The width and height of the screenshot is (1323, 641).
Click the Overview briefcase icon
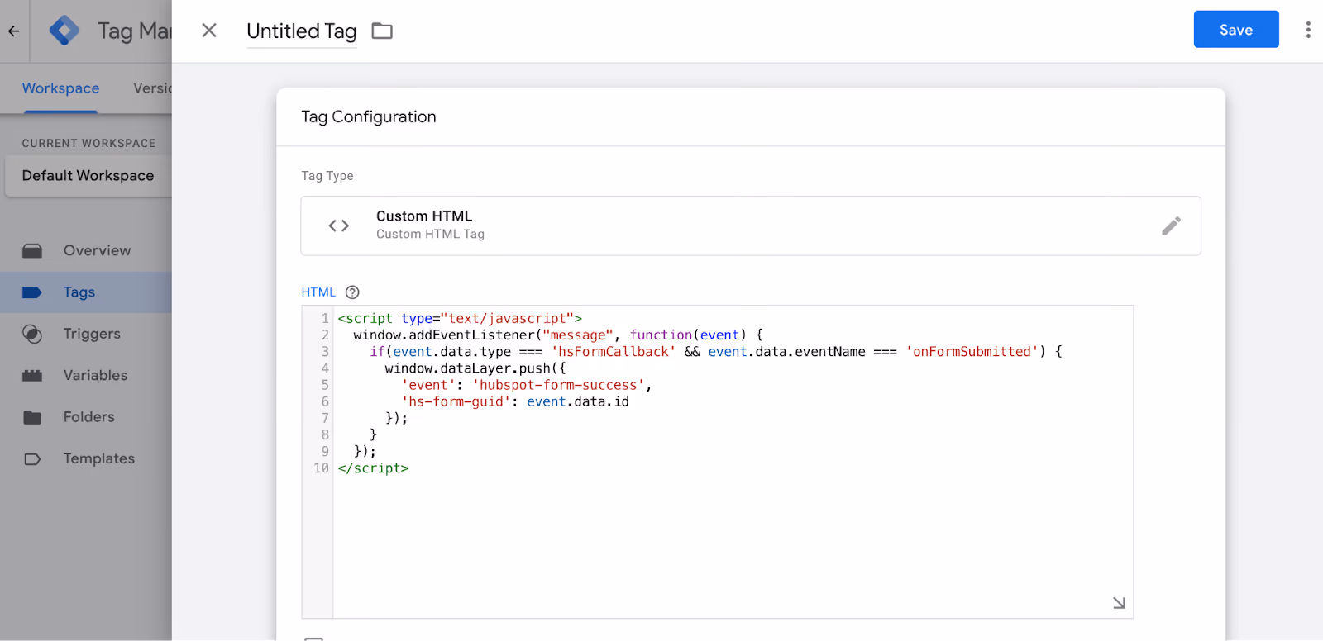coord(32,251)
